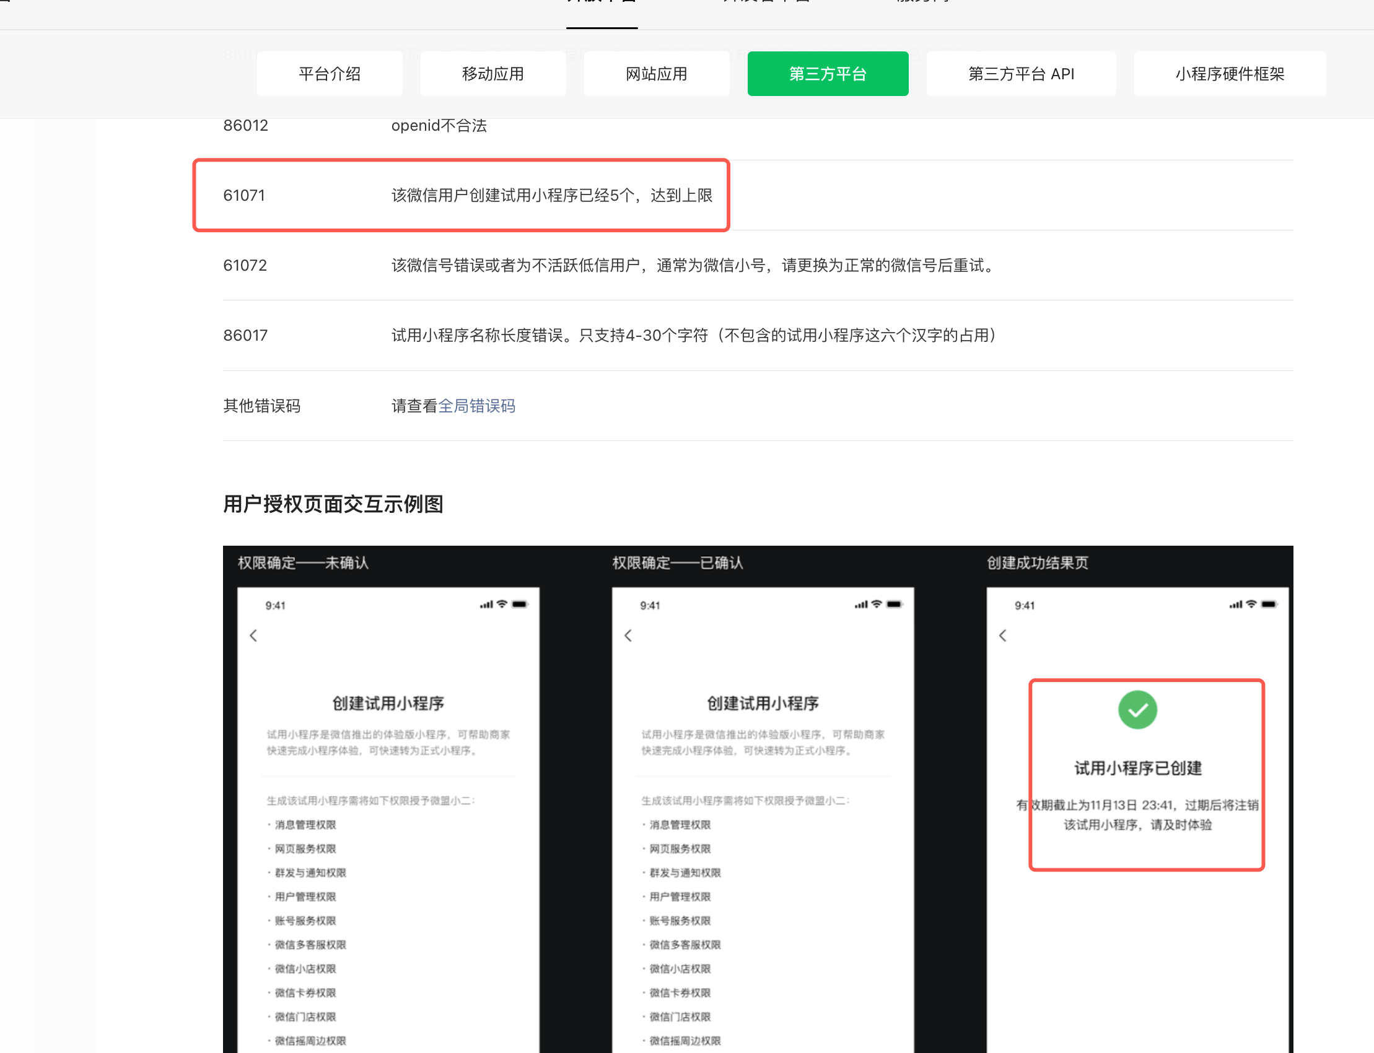The height and width of the screenshot is (1053, 1374).
Task: Click the green success checkmark icon
Action: click(x=1137, y=709)
